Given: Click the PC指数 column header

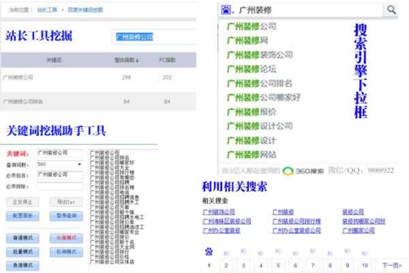Looking at the screenshot, I should click(x=167, y=60).
